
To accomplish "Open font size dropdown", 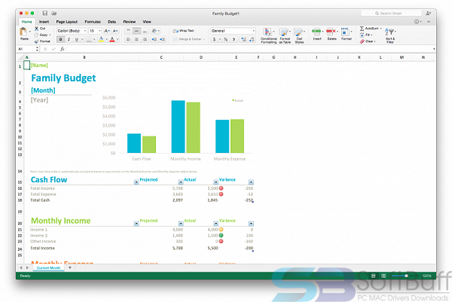I will (x=99, y=31).
